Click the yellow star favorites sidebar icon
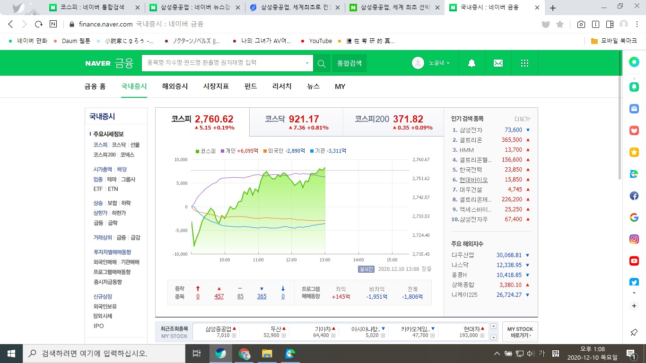 [x=634, y=152]
